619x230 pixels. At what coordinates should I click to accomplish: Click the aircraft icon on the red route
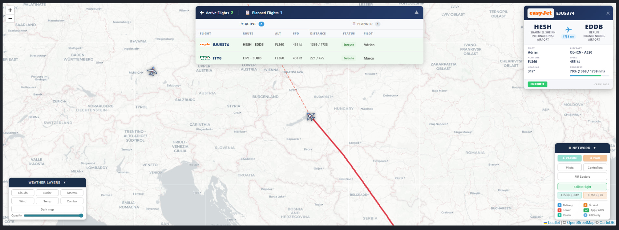311,116
